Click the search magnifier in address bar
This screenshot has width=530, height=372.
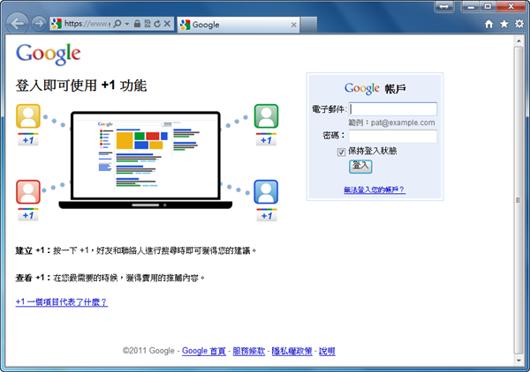click(117, 24)
